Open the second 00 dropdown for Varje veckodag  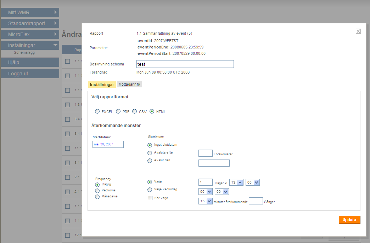click(x=222, y=191)
